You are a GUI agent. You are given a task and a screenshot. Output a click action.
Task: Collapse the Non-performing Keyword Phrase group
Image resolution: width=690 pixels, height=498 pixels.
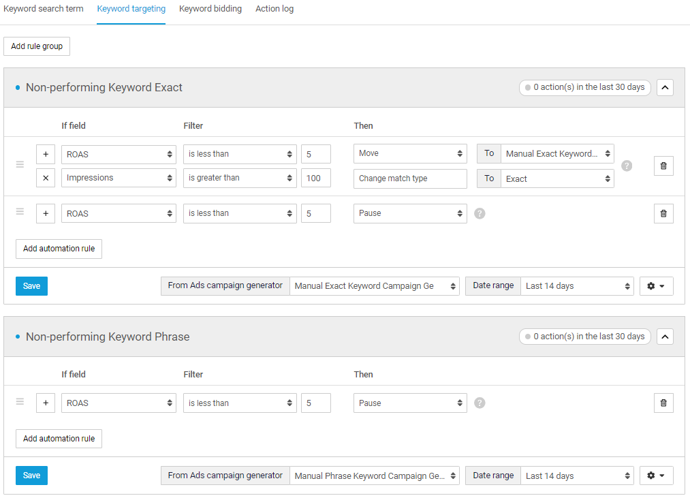tap(665, 337)
